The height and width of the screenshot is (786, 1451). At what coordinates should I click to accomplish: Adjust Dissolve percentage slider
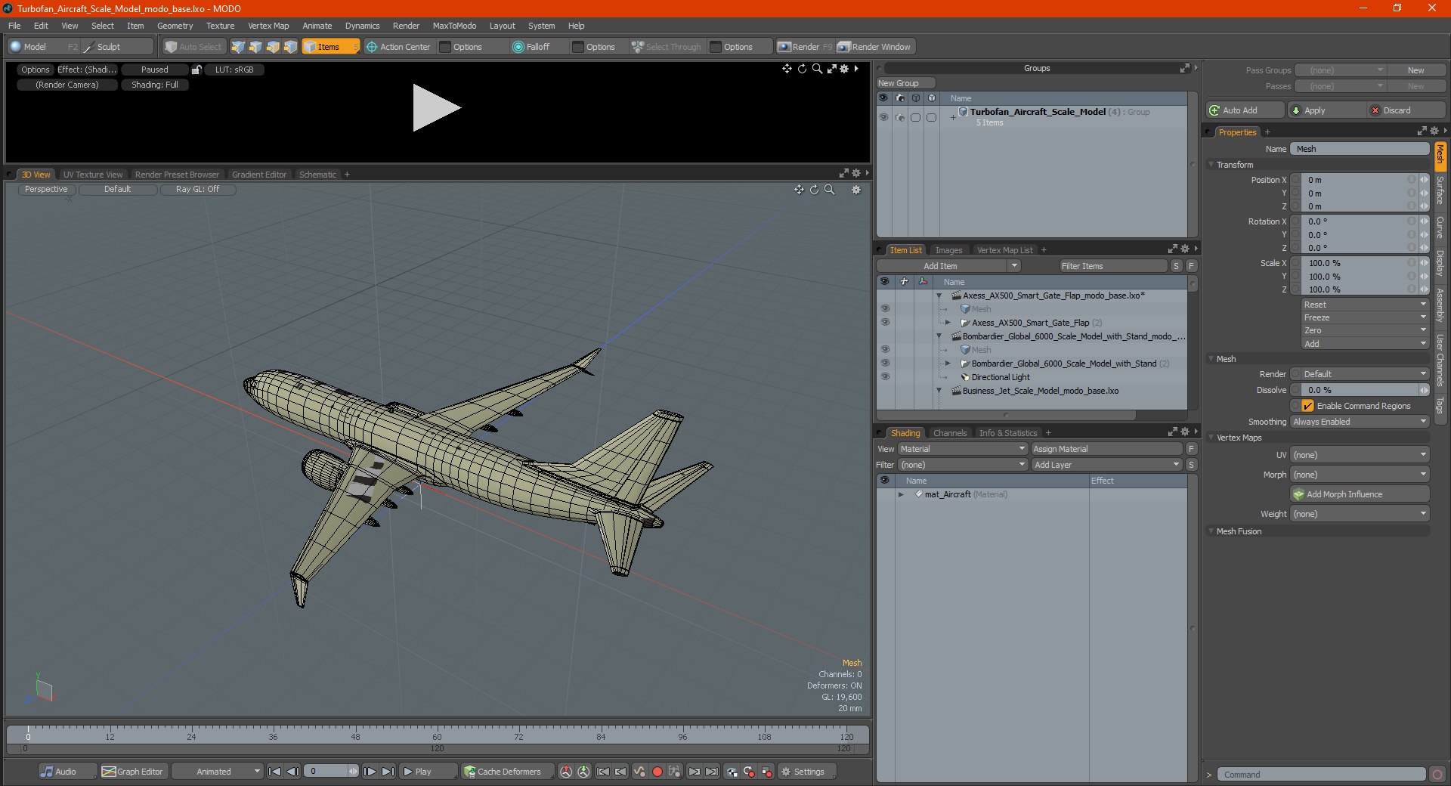tap(1365, 390)
